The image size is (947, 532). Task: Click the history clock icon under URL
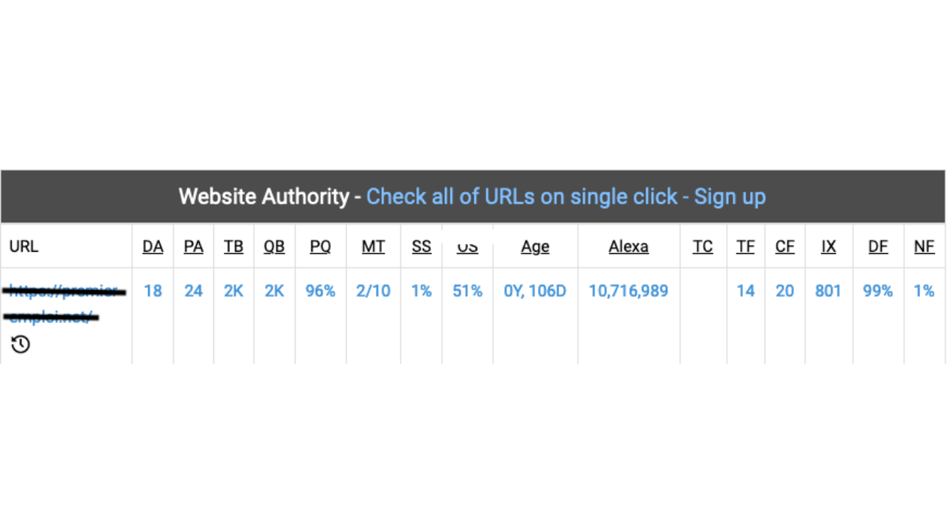tap(20, 345)
